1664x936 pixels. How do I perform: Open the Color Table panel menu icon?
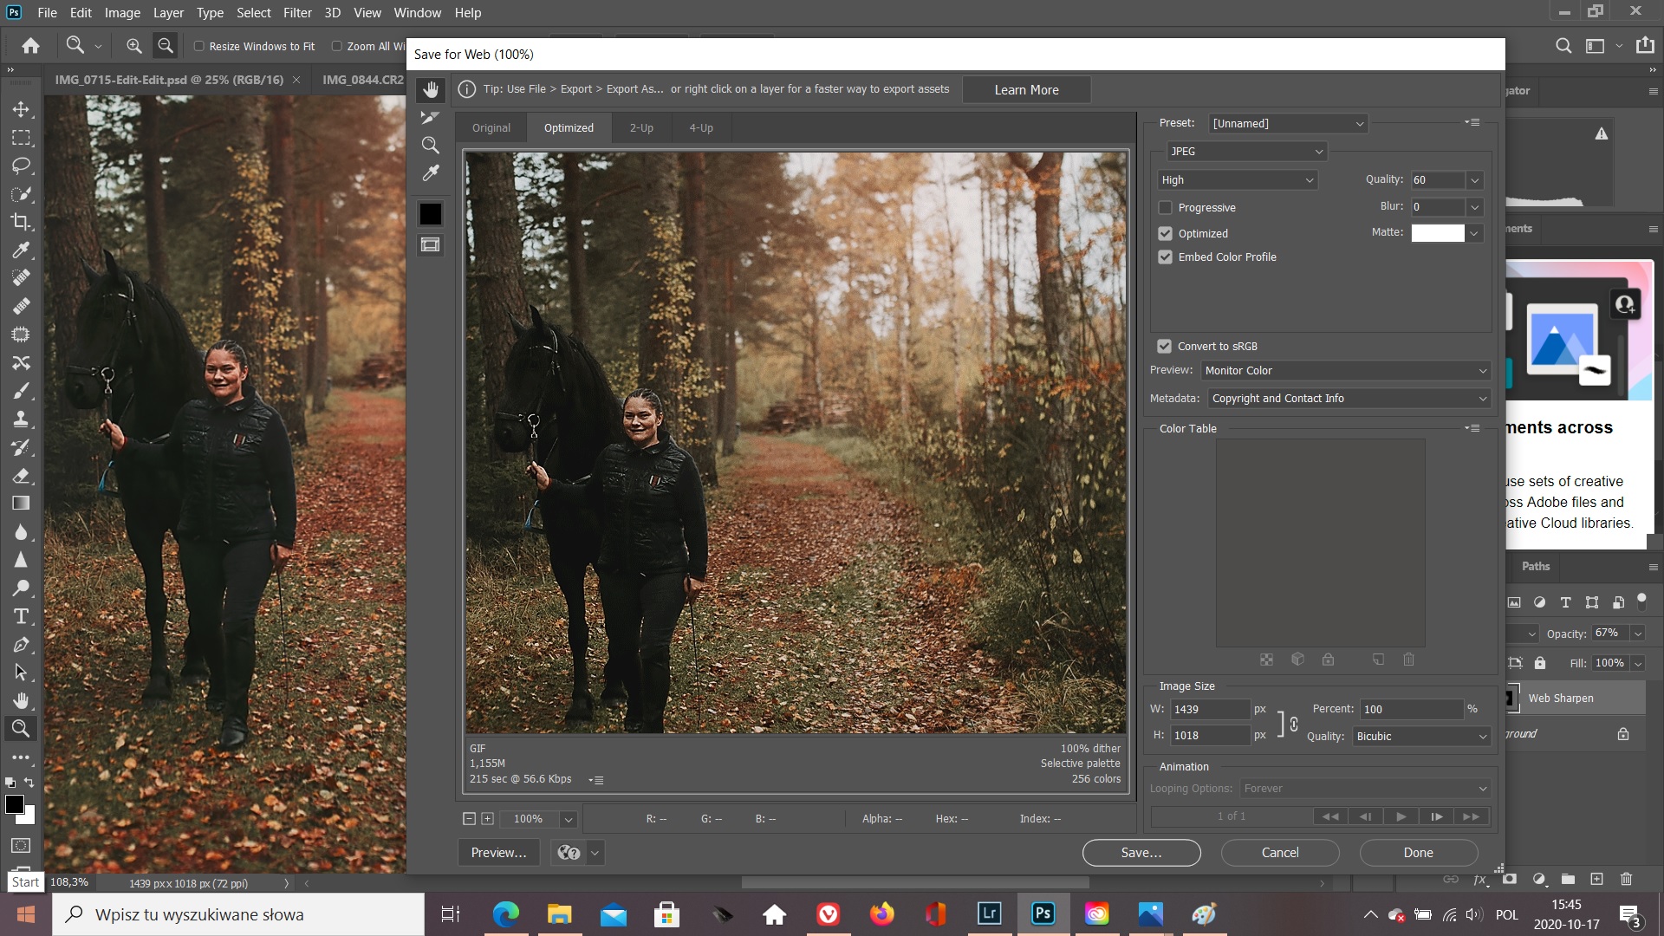pyautogui.click(x=1472, y=427)
